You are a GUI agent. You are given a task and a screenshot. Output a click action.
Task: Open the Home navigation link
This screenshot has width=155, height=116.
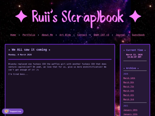13,35
